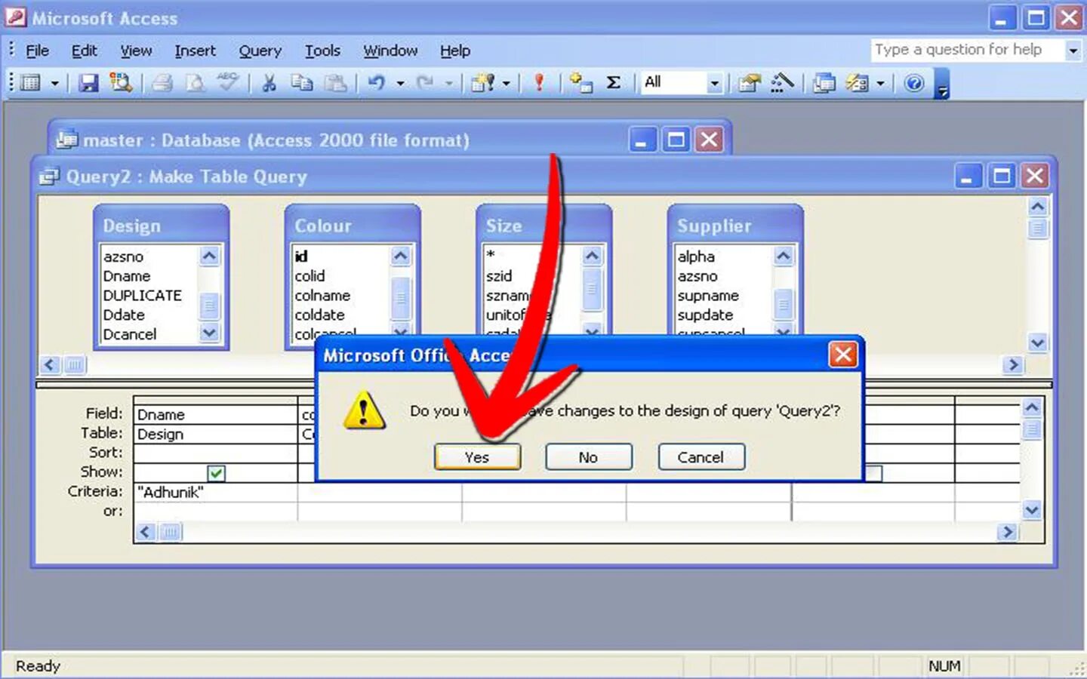Viewport: 1087px width, 679px height.
Task: Click the Design table list scroll down arrow
Action: (209, 332)
